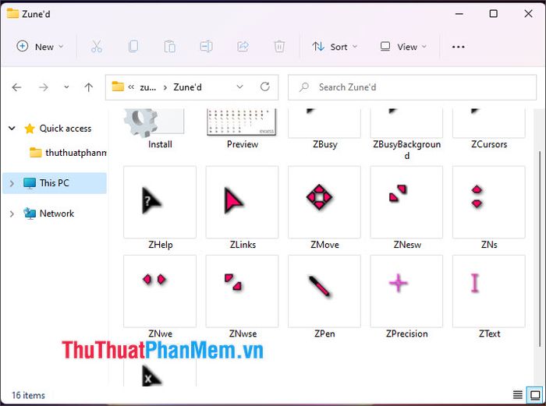
Task: Select the cursor file with X mark
Action: [160, 372]
